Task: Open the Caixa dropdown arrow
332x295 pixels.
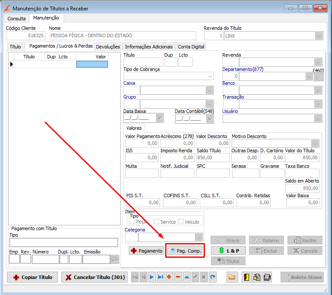Action: click(209, 90)
